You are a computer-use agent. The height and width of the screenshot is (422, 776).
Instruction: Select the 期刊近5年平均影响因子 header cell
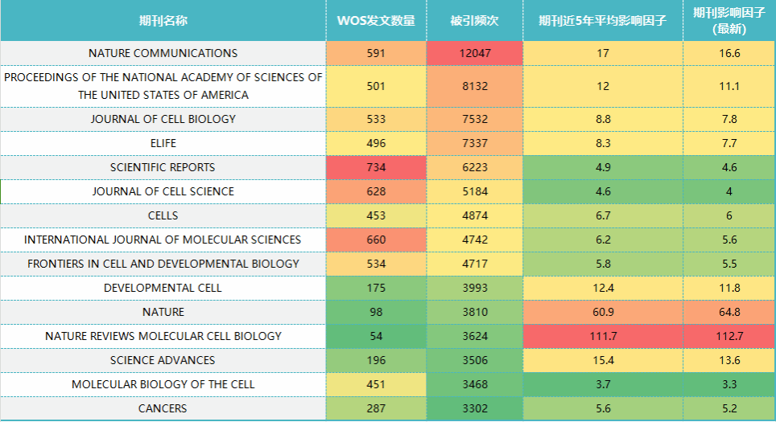click(602, 21)
